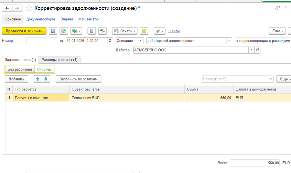Viewport: 291px width, 173px height.
Task: Expand the дебиторской задолженности dropdown
Action: [229, 41]
